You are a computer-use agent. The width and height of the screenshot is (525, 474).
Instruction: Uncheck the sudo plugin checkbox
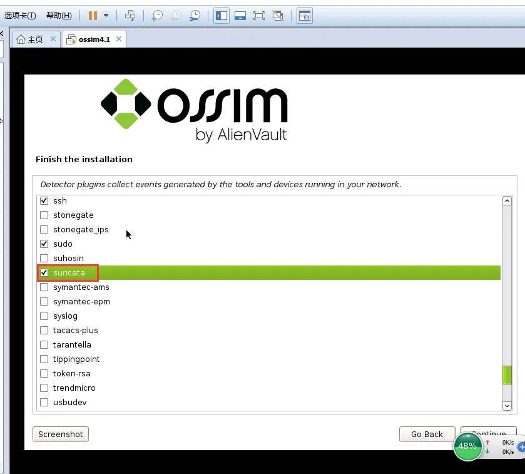tap(44, 244)
